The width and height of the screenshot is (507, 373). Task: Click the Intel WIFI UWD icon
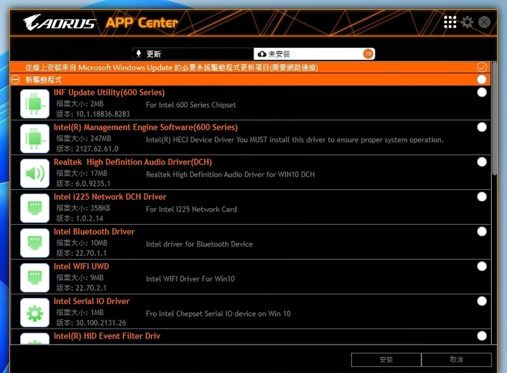click(35, 278)
